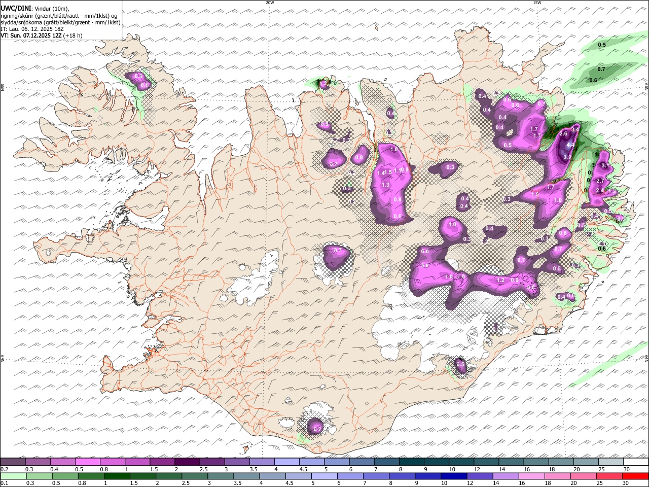Select the violet swatch between 14 and 16 on the bottom scale

[x=506, y=476]
